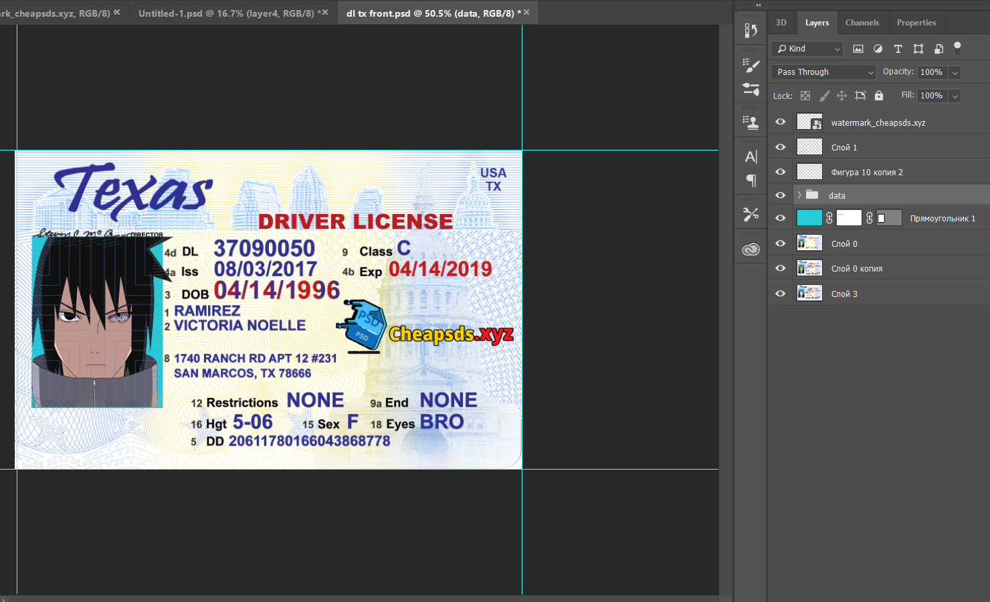This screenshot has height=602, width=990.
Task: Click the filter for type layers icon
Action: [x=898, y=49]
